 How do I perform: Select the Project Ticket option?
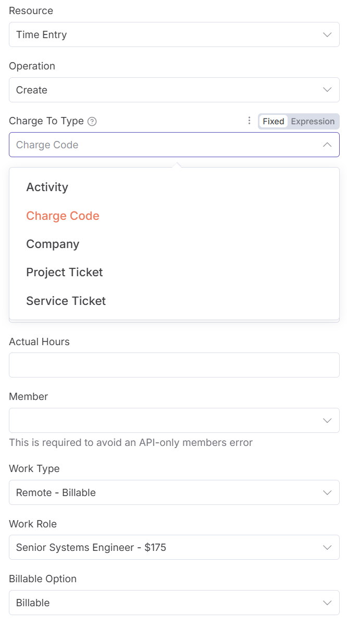click(65, 273)
